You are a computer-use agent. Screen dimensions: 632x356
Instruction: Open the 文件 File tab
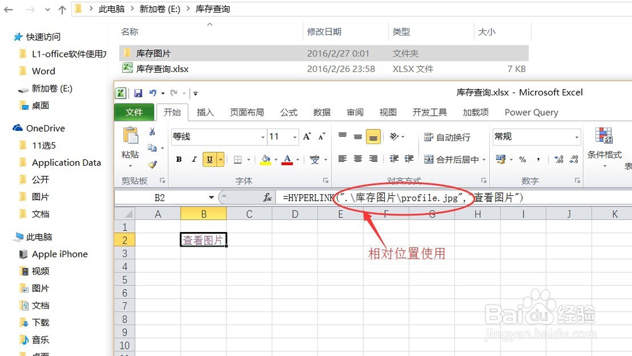click(134, 112)
